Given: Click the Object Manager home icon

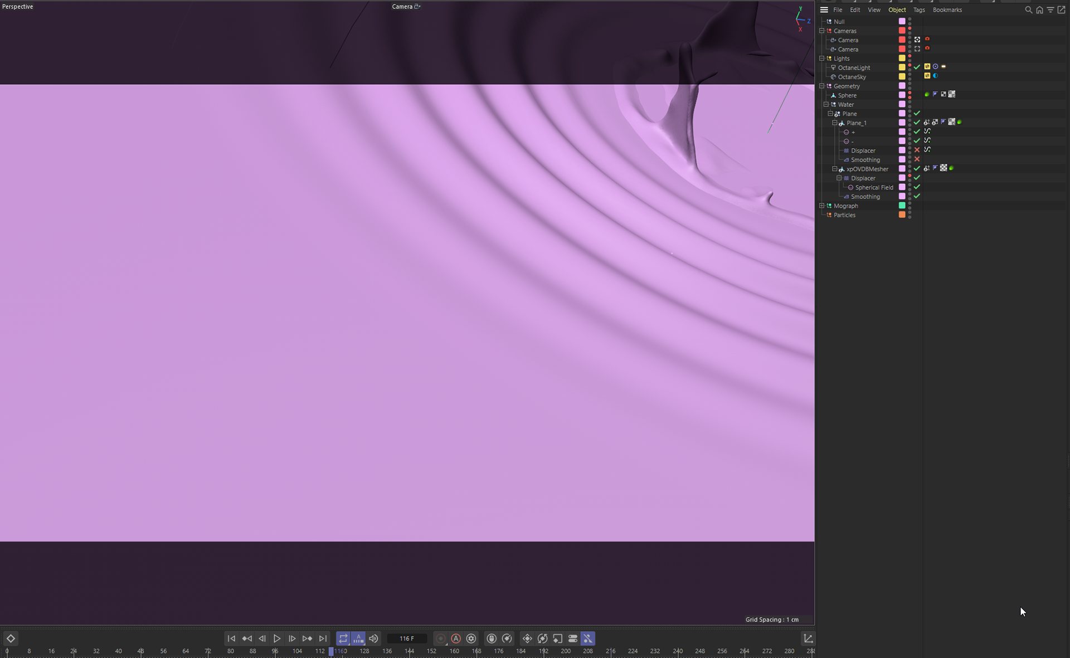Looking at the screenshot, I should click(1039, 10).
